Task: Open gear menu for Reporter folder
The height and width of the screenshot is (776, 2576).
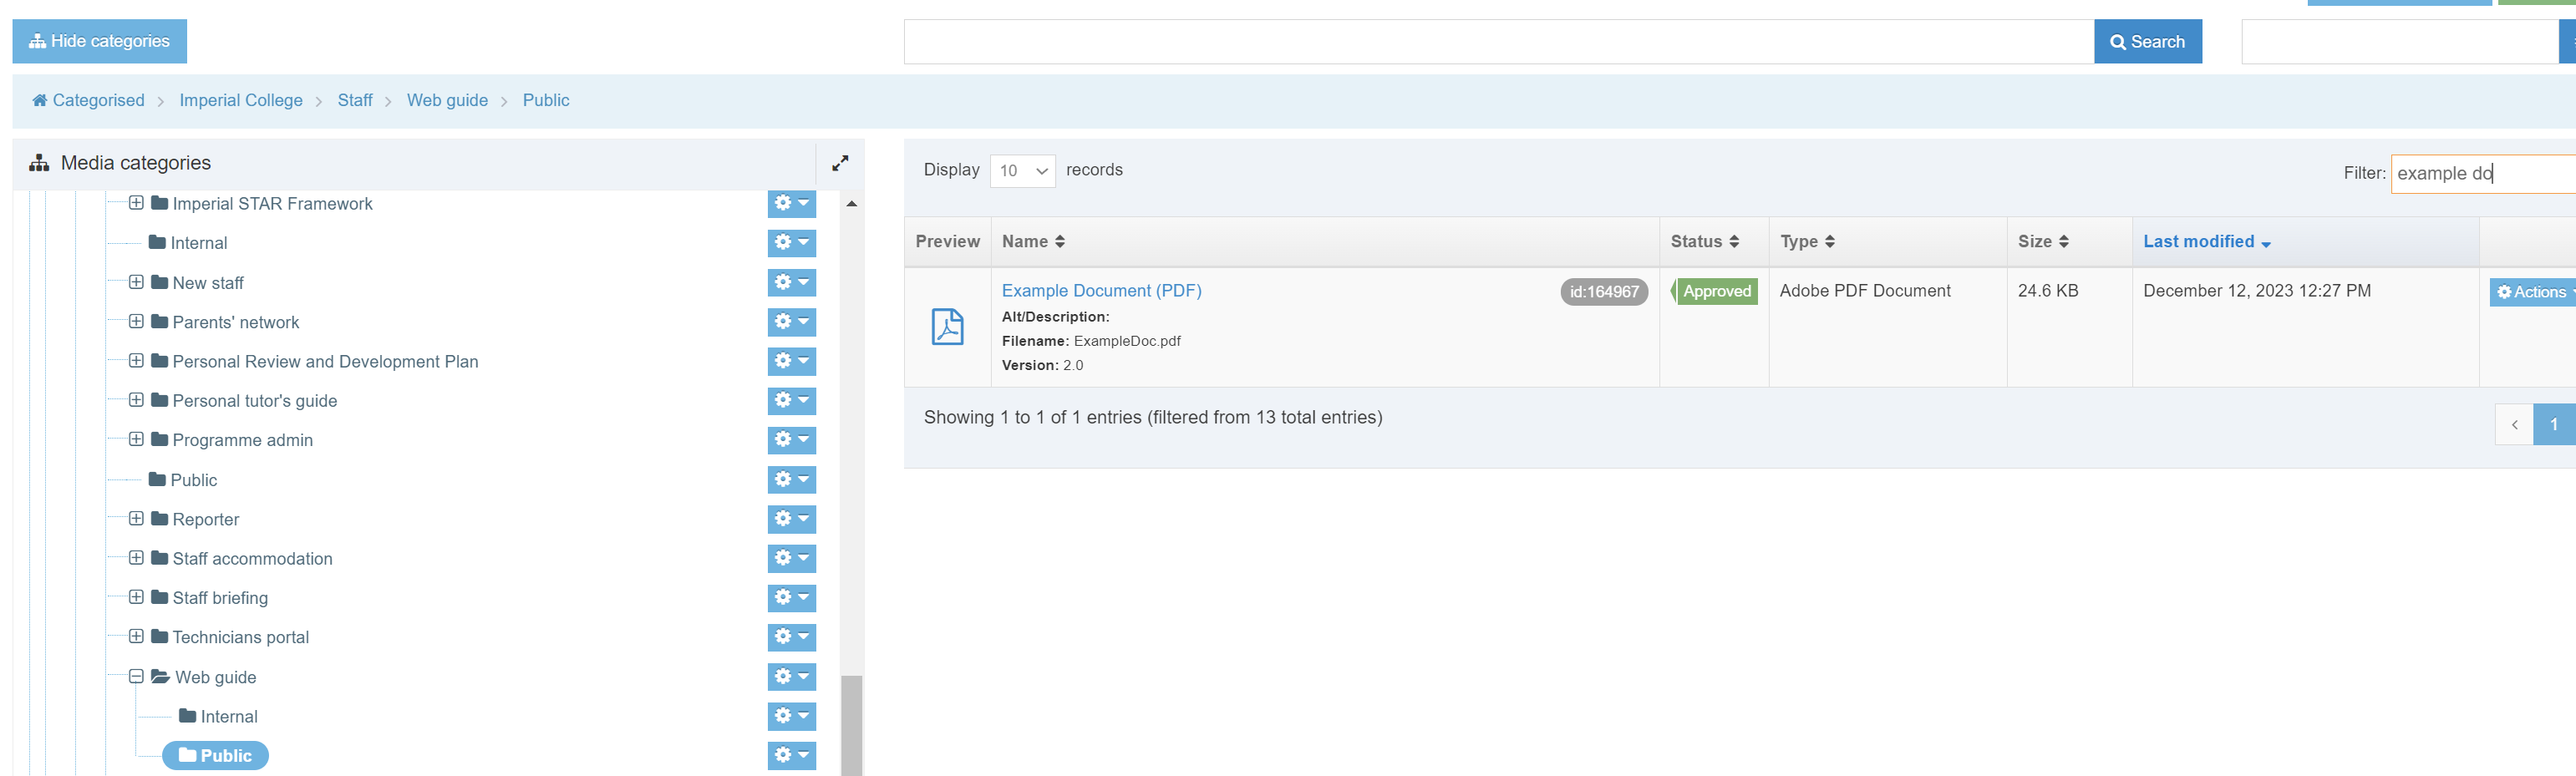Action: (791, 519)
